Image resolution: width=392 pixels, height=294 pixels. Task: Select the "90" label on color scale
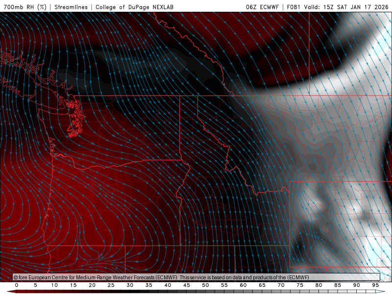coord(357,285)
